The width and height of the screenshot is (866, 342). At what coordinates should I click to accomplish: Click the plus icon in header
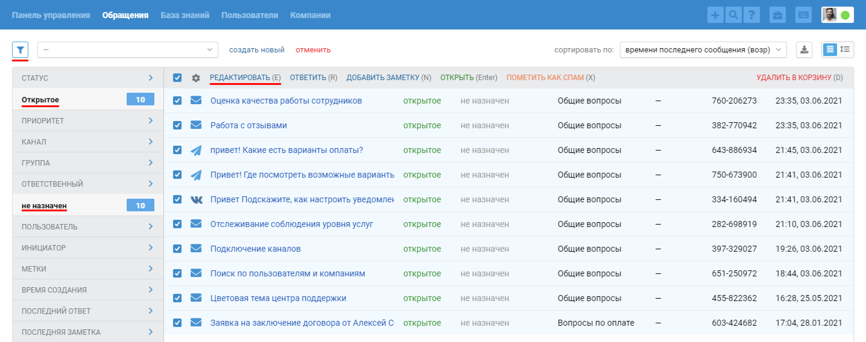click(715, 15)
